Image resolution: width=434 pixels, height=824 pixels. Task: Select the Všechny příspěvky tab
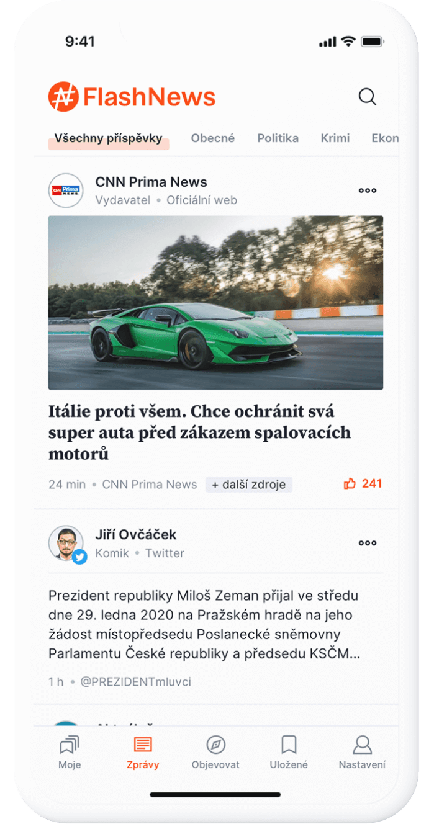click(x=108, y=138)
